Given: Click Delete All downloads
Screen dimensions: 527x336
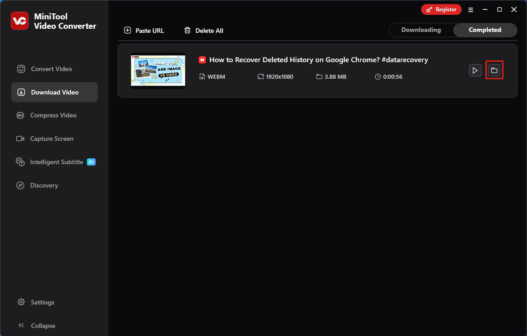Looking at the screenshot, I should tap(204, 31).
